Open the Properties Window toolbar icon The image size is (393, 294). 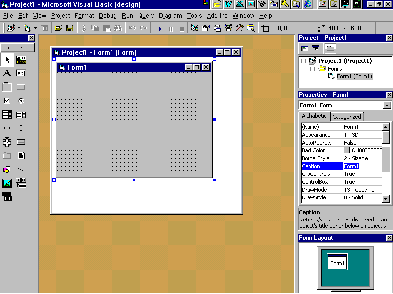205,28
